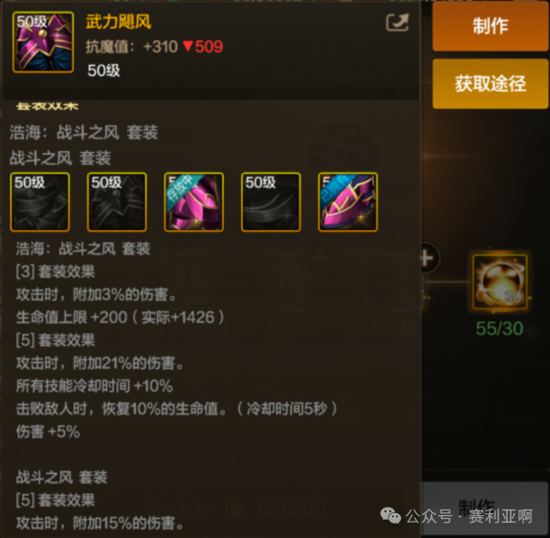
Task: Select the 武力飓风 item title
Action: click(119, 22)
